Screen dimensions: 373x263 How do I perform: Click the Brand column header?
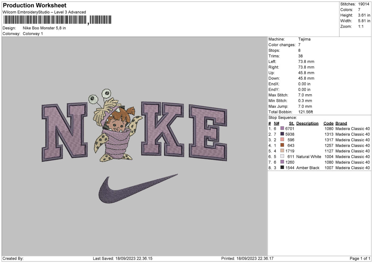(x=341, y=123)
